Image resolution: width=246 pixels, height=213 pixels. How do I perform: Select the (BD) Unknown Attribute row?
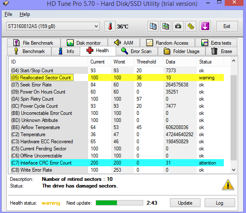pyautogui.click(x=117, y=120)
